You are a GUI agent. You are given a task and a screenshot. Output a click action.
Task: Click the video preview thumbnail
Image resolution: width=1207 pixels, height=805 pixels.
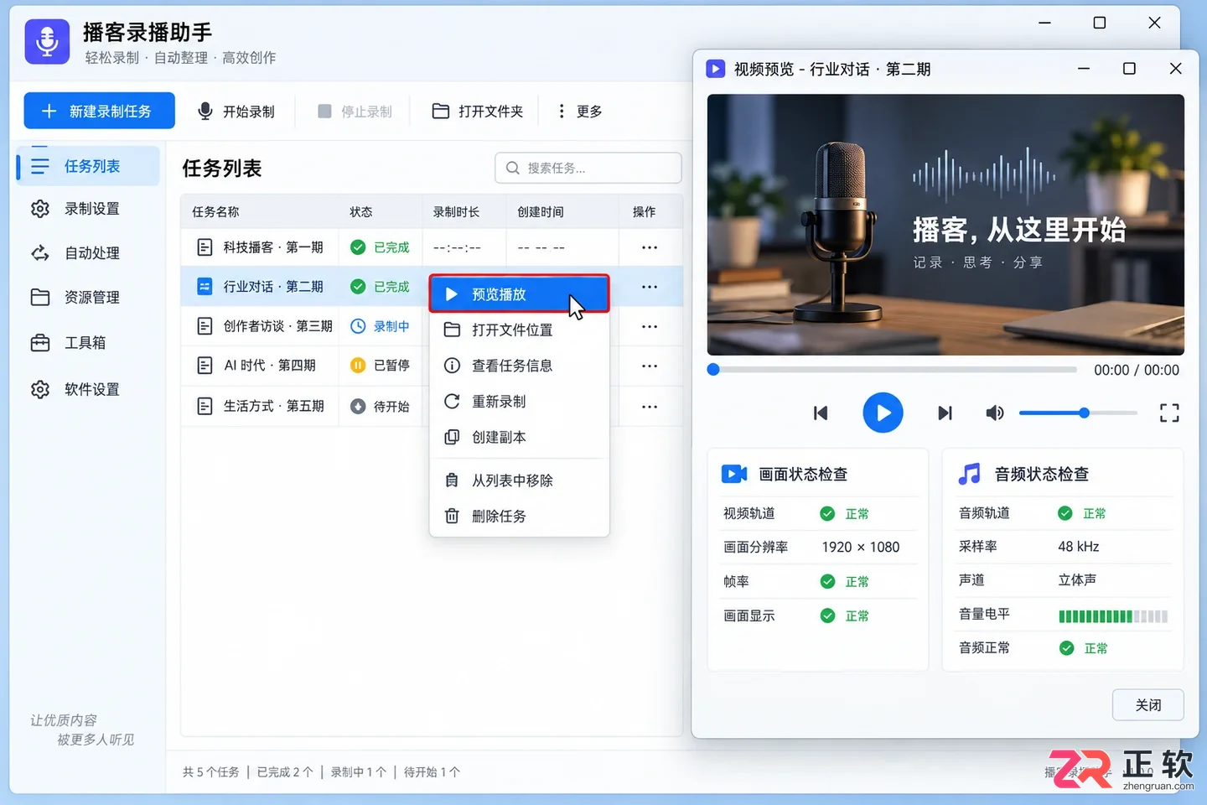click(x=945, y=225)
